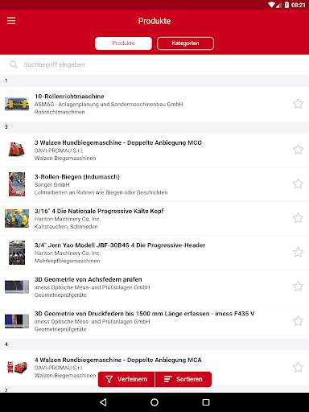This screenshot has width=309, height=412.
Task: Open '3-Rollen-Biegen (Indumasch)' entry title
Action: pyautogui.click(x=77, y=177)
